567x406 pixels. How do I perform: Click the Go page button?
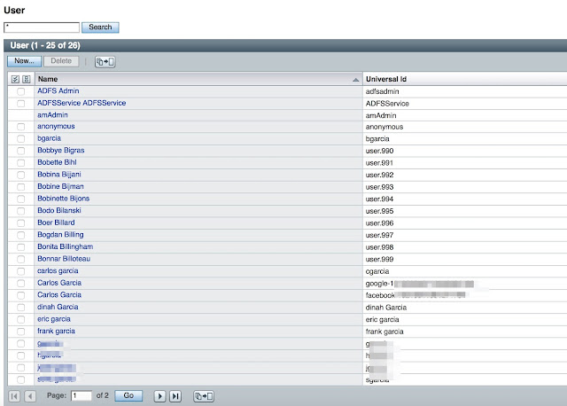click(128, 396)
